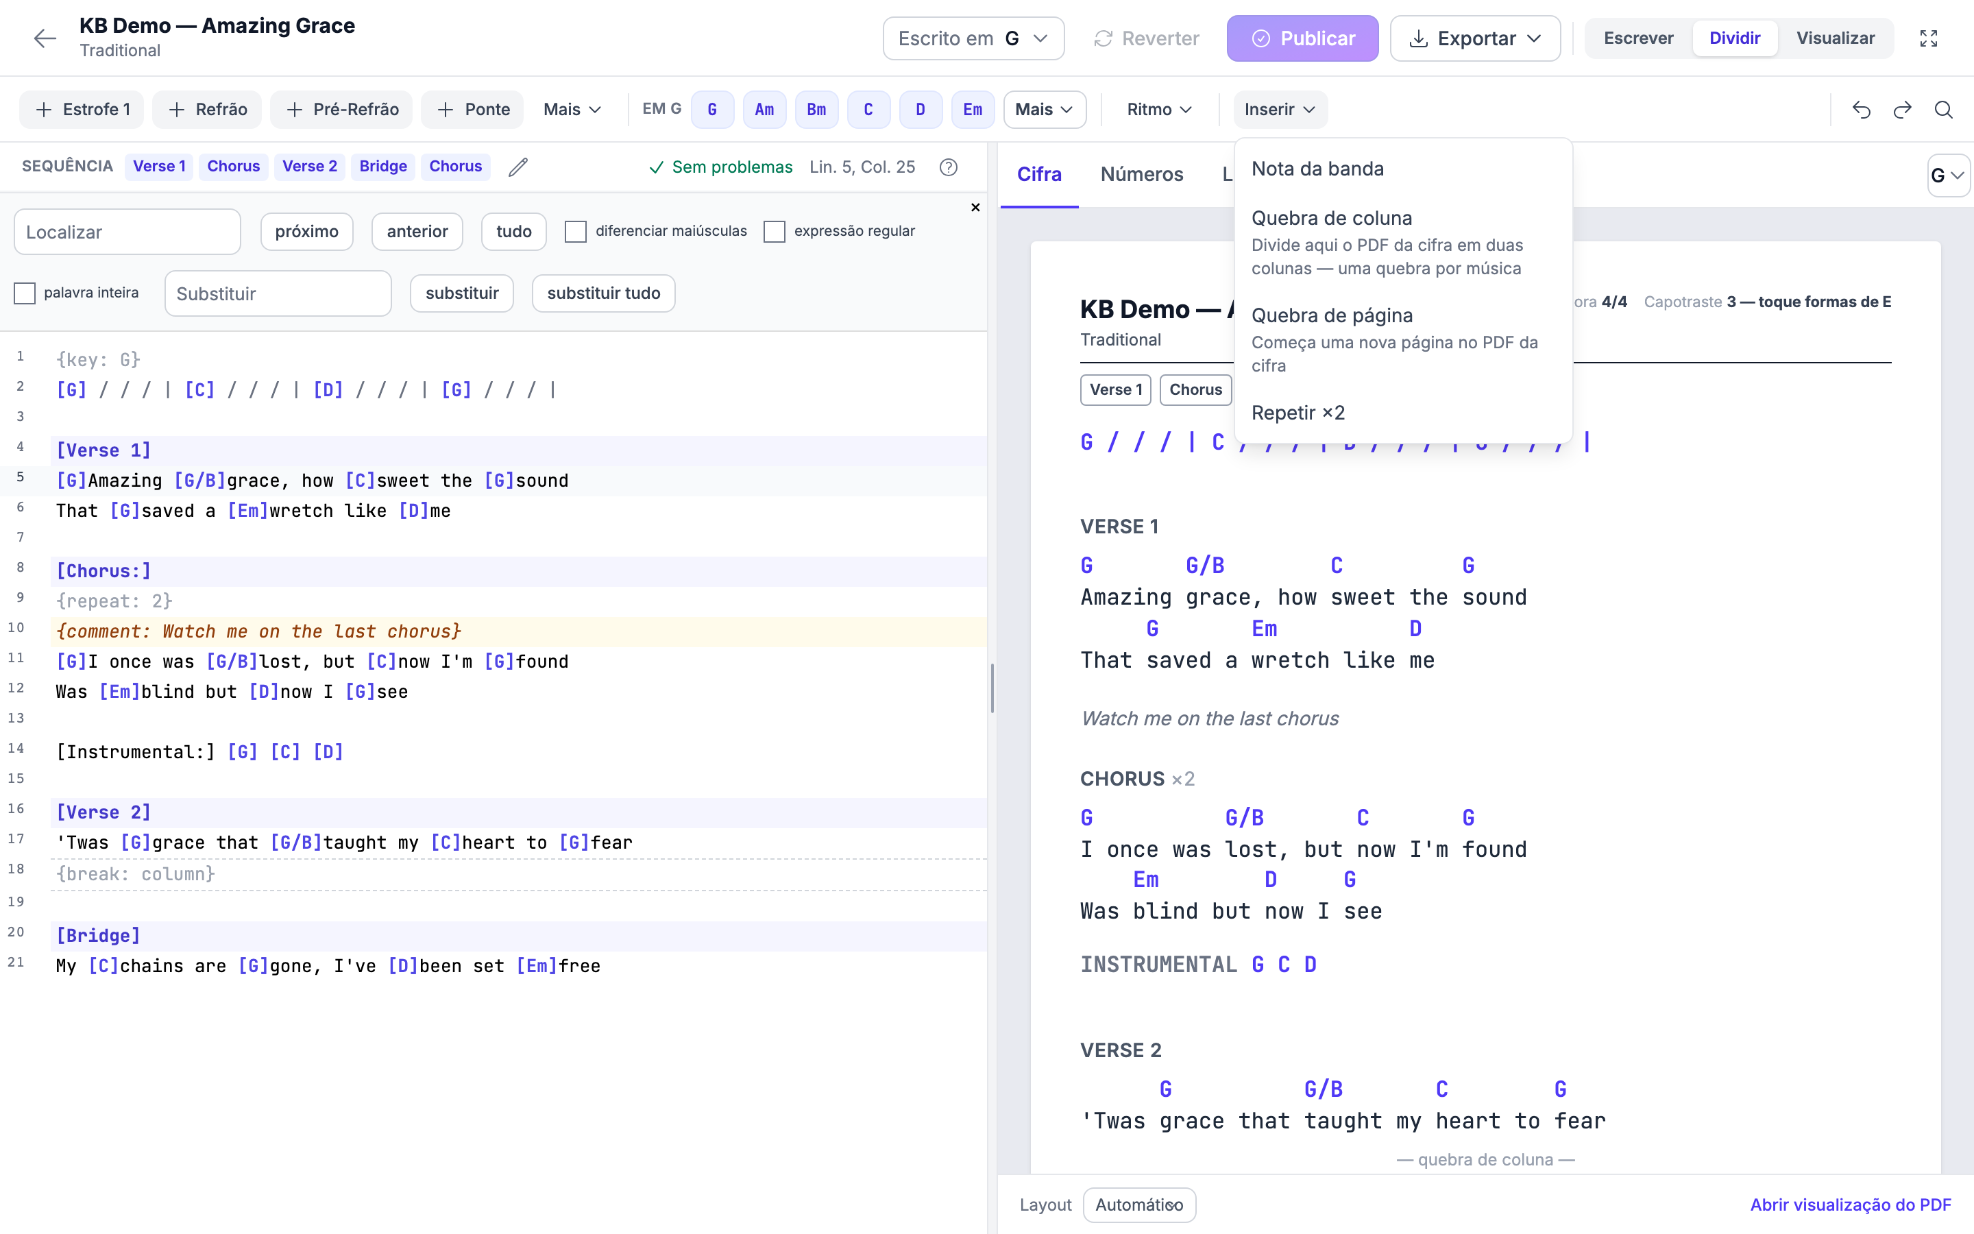Close the find and replace panel
Viewport: 1974px width, 1234px height.
click(x=975, y=207)
